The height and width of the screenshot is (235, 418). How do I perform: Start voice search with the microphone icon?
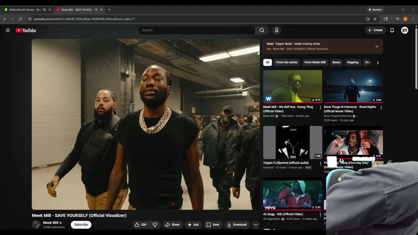click(277, 30)
